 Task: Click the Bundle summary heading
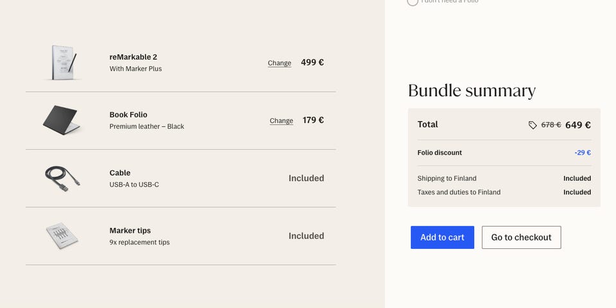(472, 90)
